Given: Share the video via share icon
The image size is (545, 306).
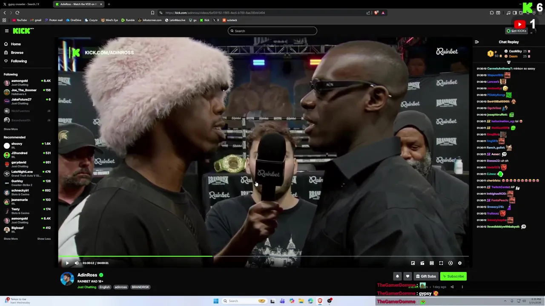Looking at the screenshot, I should click(x=452, y=287).
